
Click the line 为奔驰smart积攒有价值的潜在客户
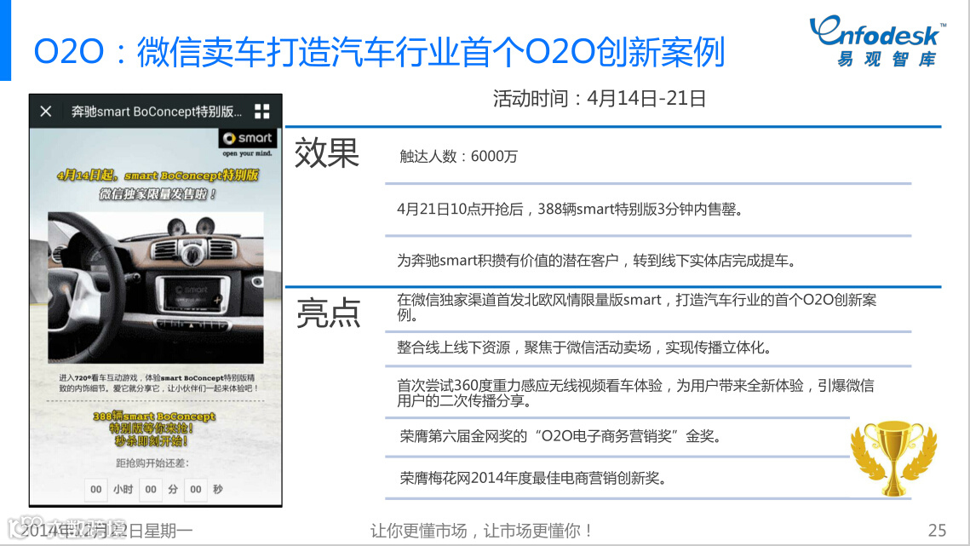pos(596,261)
